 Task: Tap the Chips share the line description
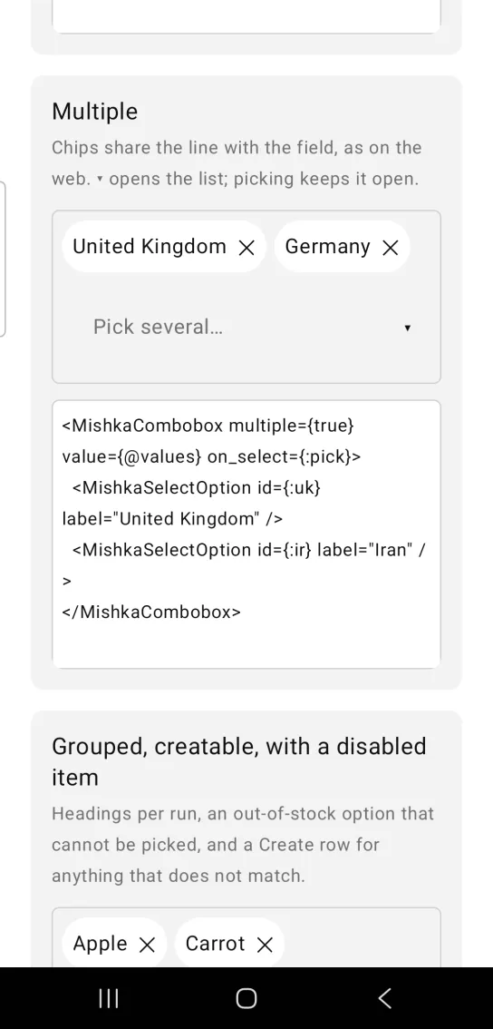tap(237, 162)
